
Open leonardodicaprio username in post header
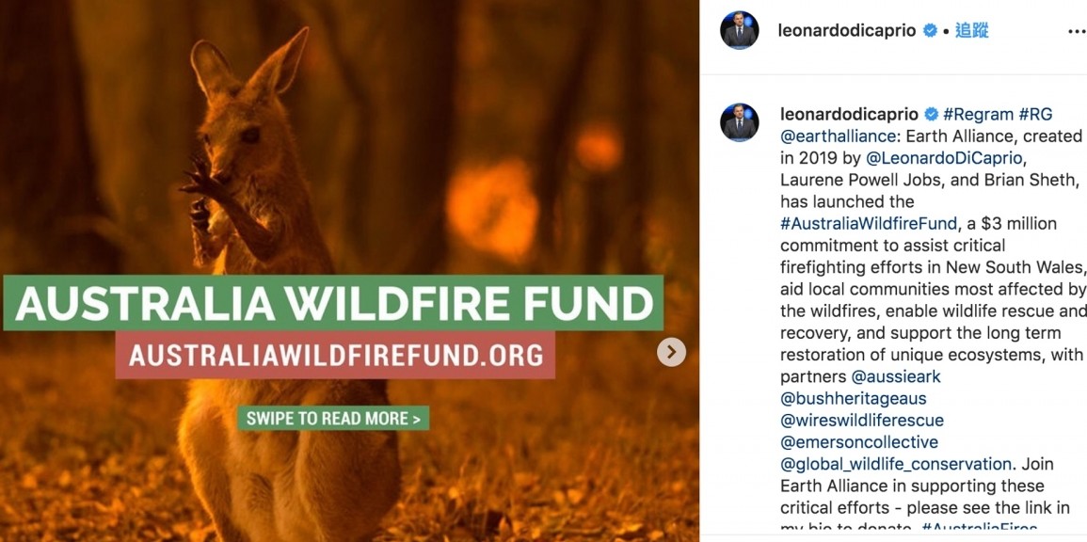pos(847,30)
